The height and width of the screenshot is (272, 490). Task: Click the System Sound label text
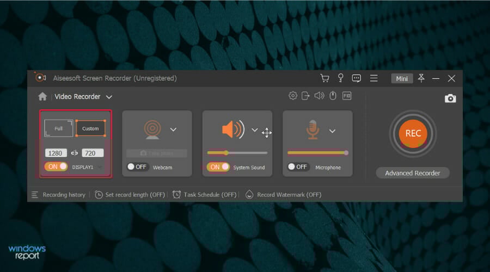click(249, 168)
